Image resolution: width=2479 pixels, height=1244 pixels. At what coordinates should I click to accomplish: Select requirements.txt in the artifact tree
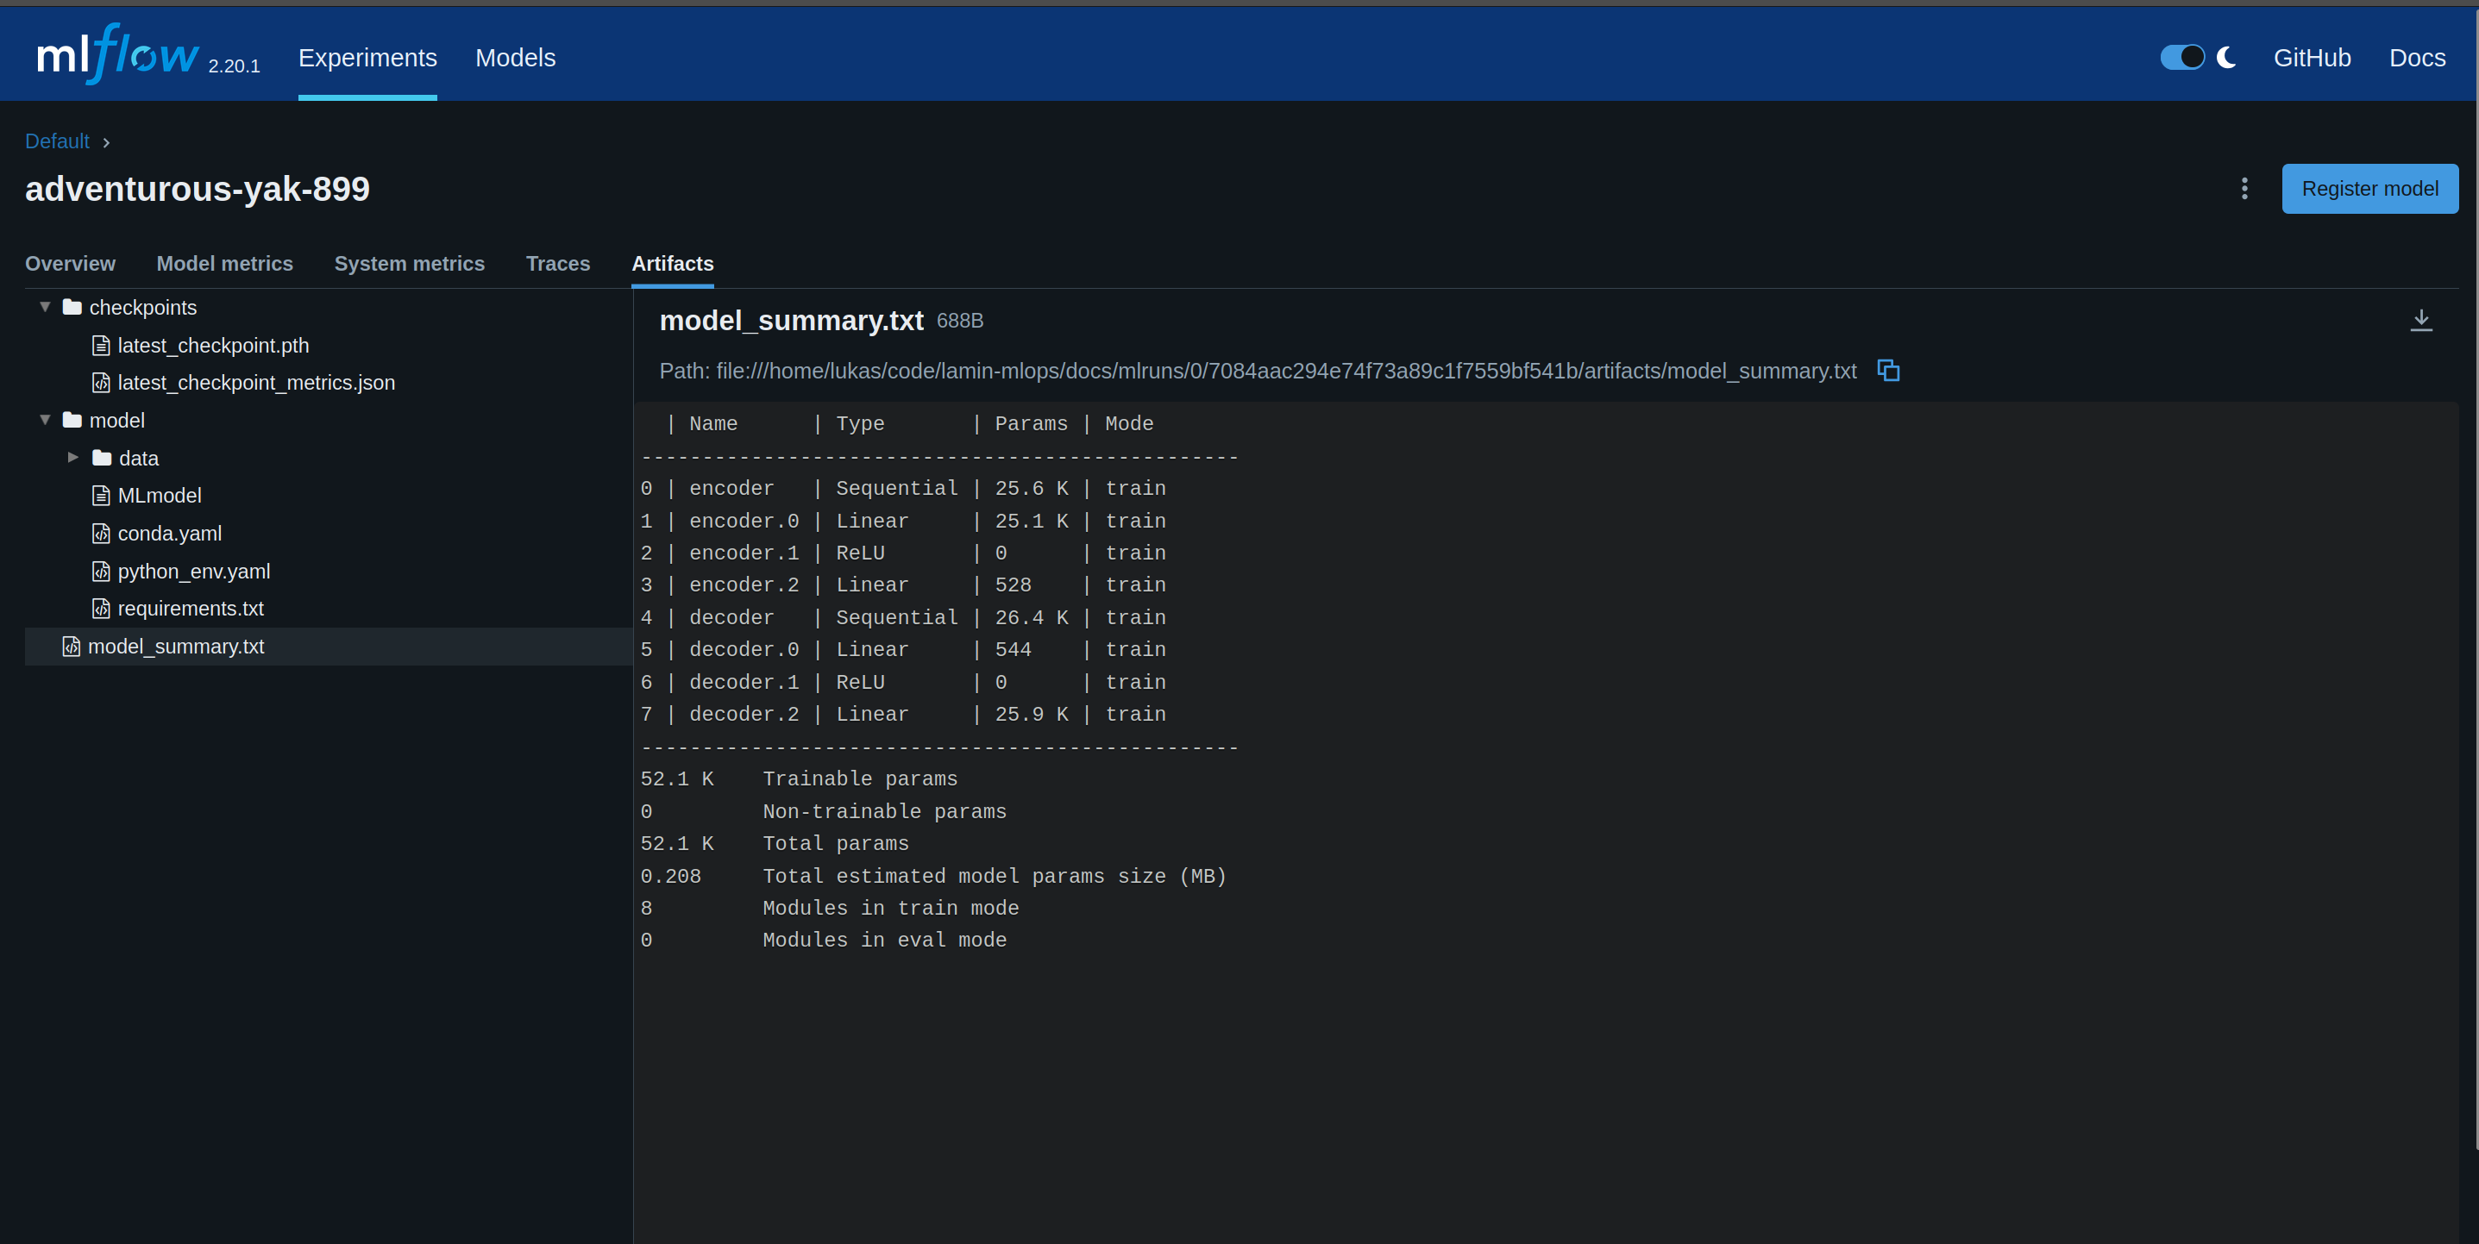(x=191, y=609)
